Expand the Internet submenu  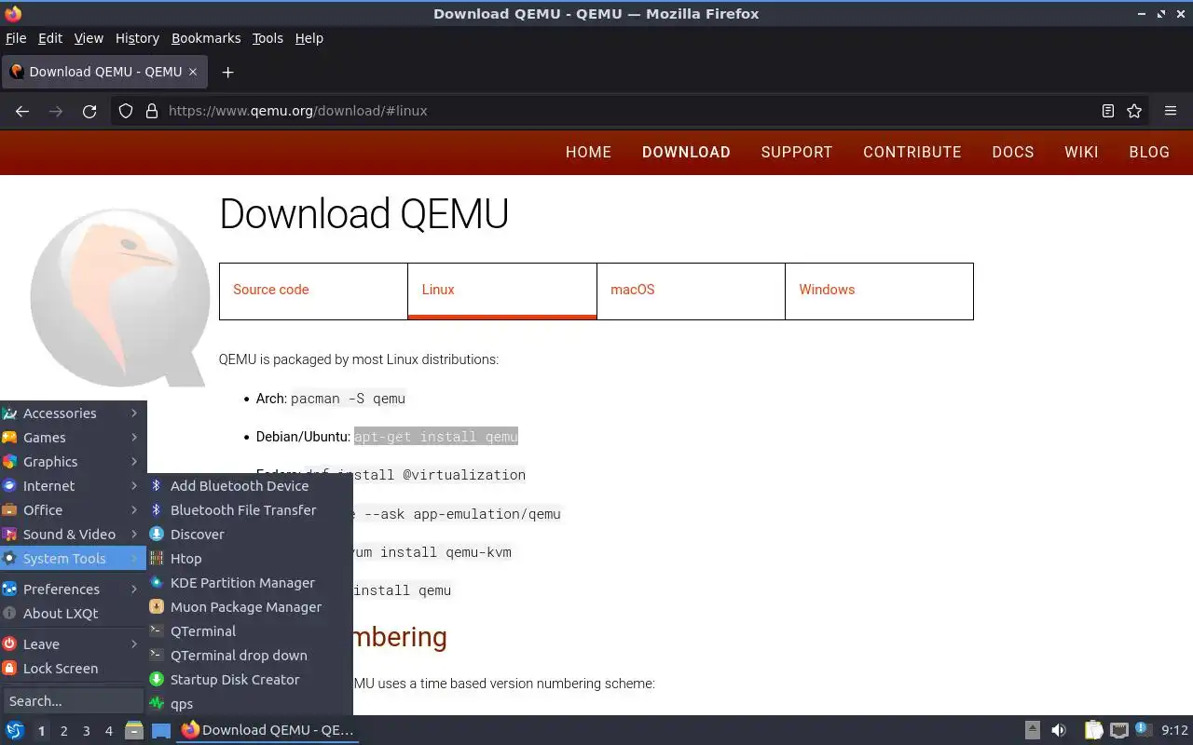[x=73, y=486]
